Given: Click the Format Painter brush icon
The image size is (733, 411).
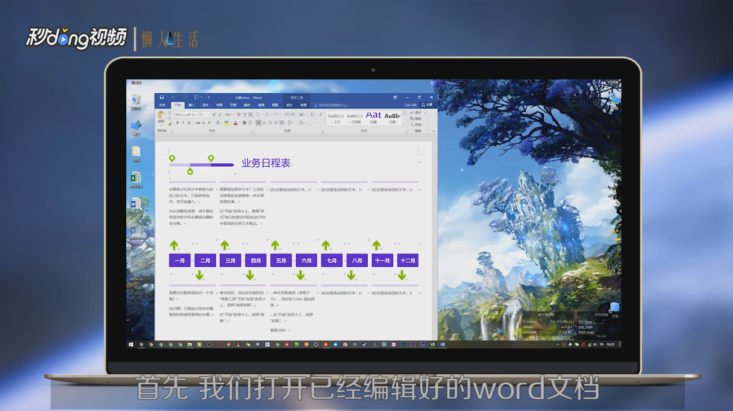Looking at the screenshot, I should click(170, 124).
